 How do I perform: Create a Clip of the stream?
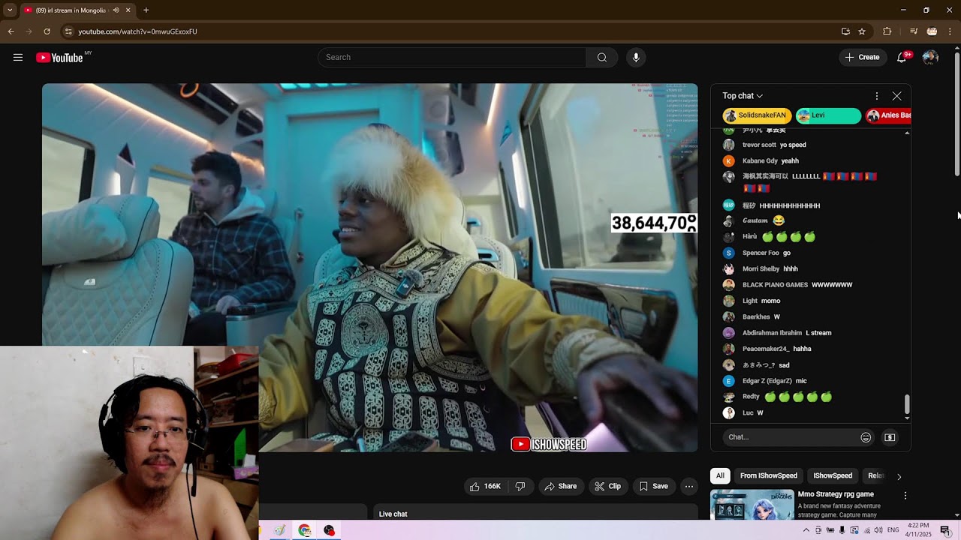[x=607, y=486]
